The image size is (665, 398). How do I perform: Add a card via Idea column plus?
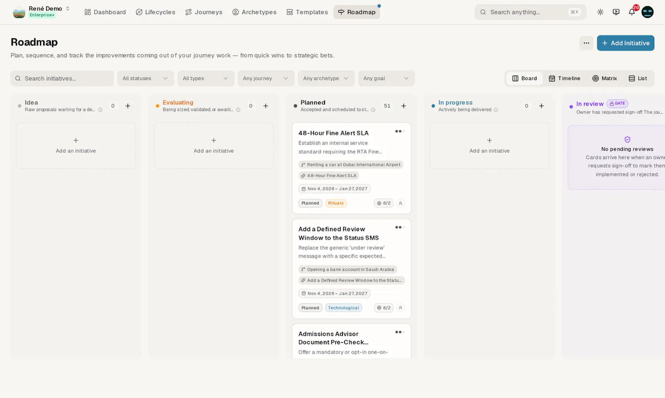pyautogui.click(x=128, y=106)
